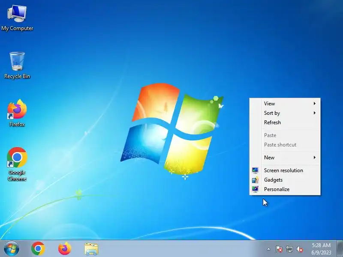Screen dimensions: 343x257
Task: Open the Start menu orb
Action: point(12,249)
